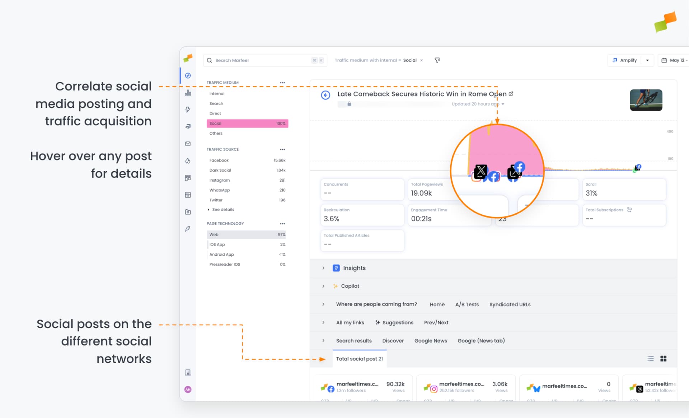Open the code window sidebar icon
Screen dimensions: 689x418
(188, 195)
